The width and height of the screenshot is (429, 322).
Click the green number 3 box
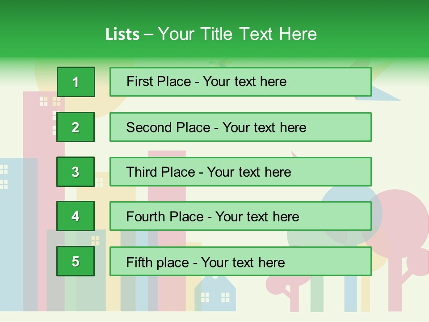(x=76, y=172)
